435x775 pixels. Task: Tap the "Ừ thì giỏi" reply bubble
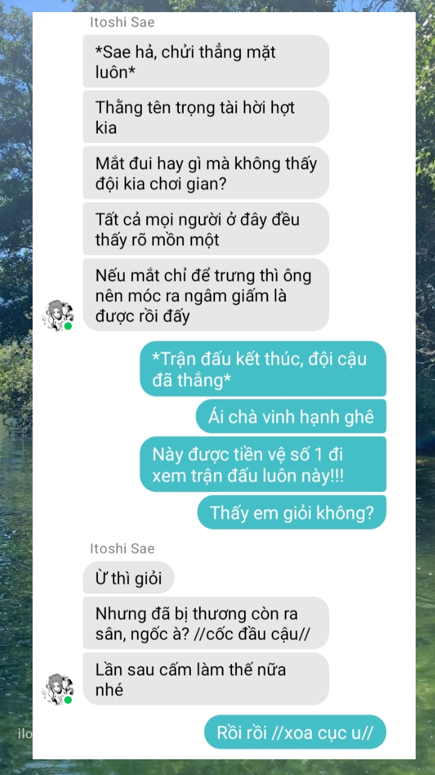[x=129, y=578]
